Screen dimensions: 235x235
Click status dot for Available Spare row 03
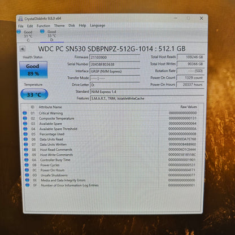pyautogui.click(x=25, y=124)
